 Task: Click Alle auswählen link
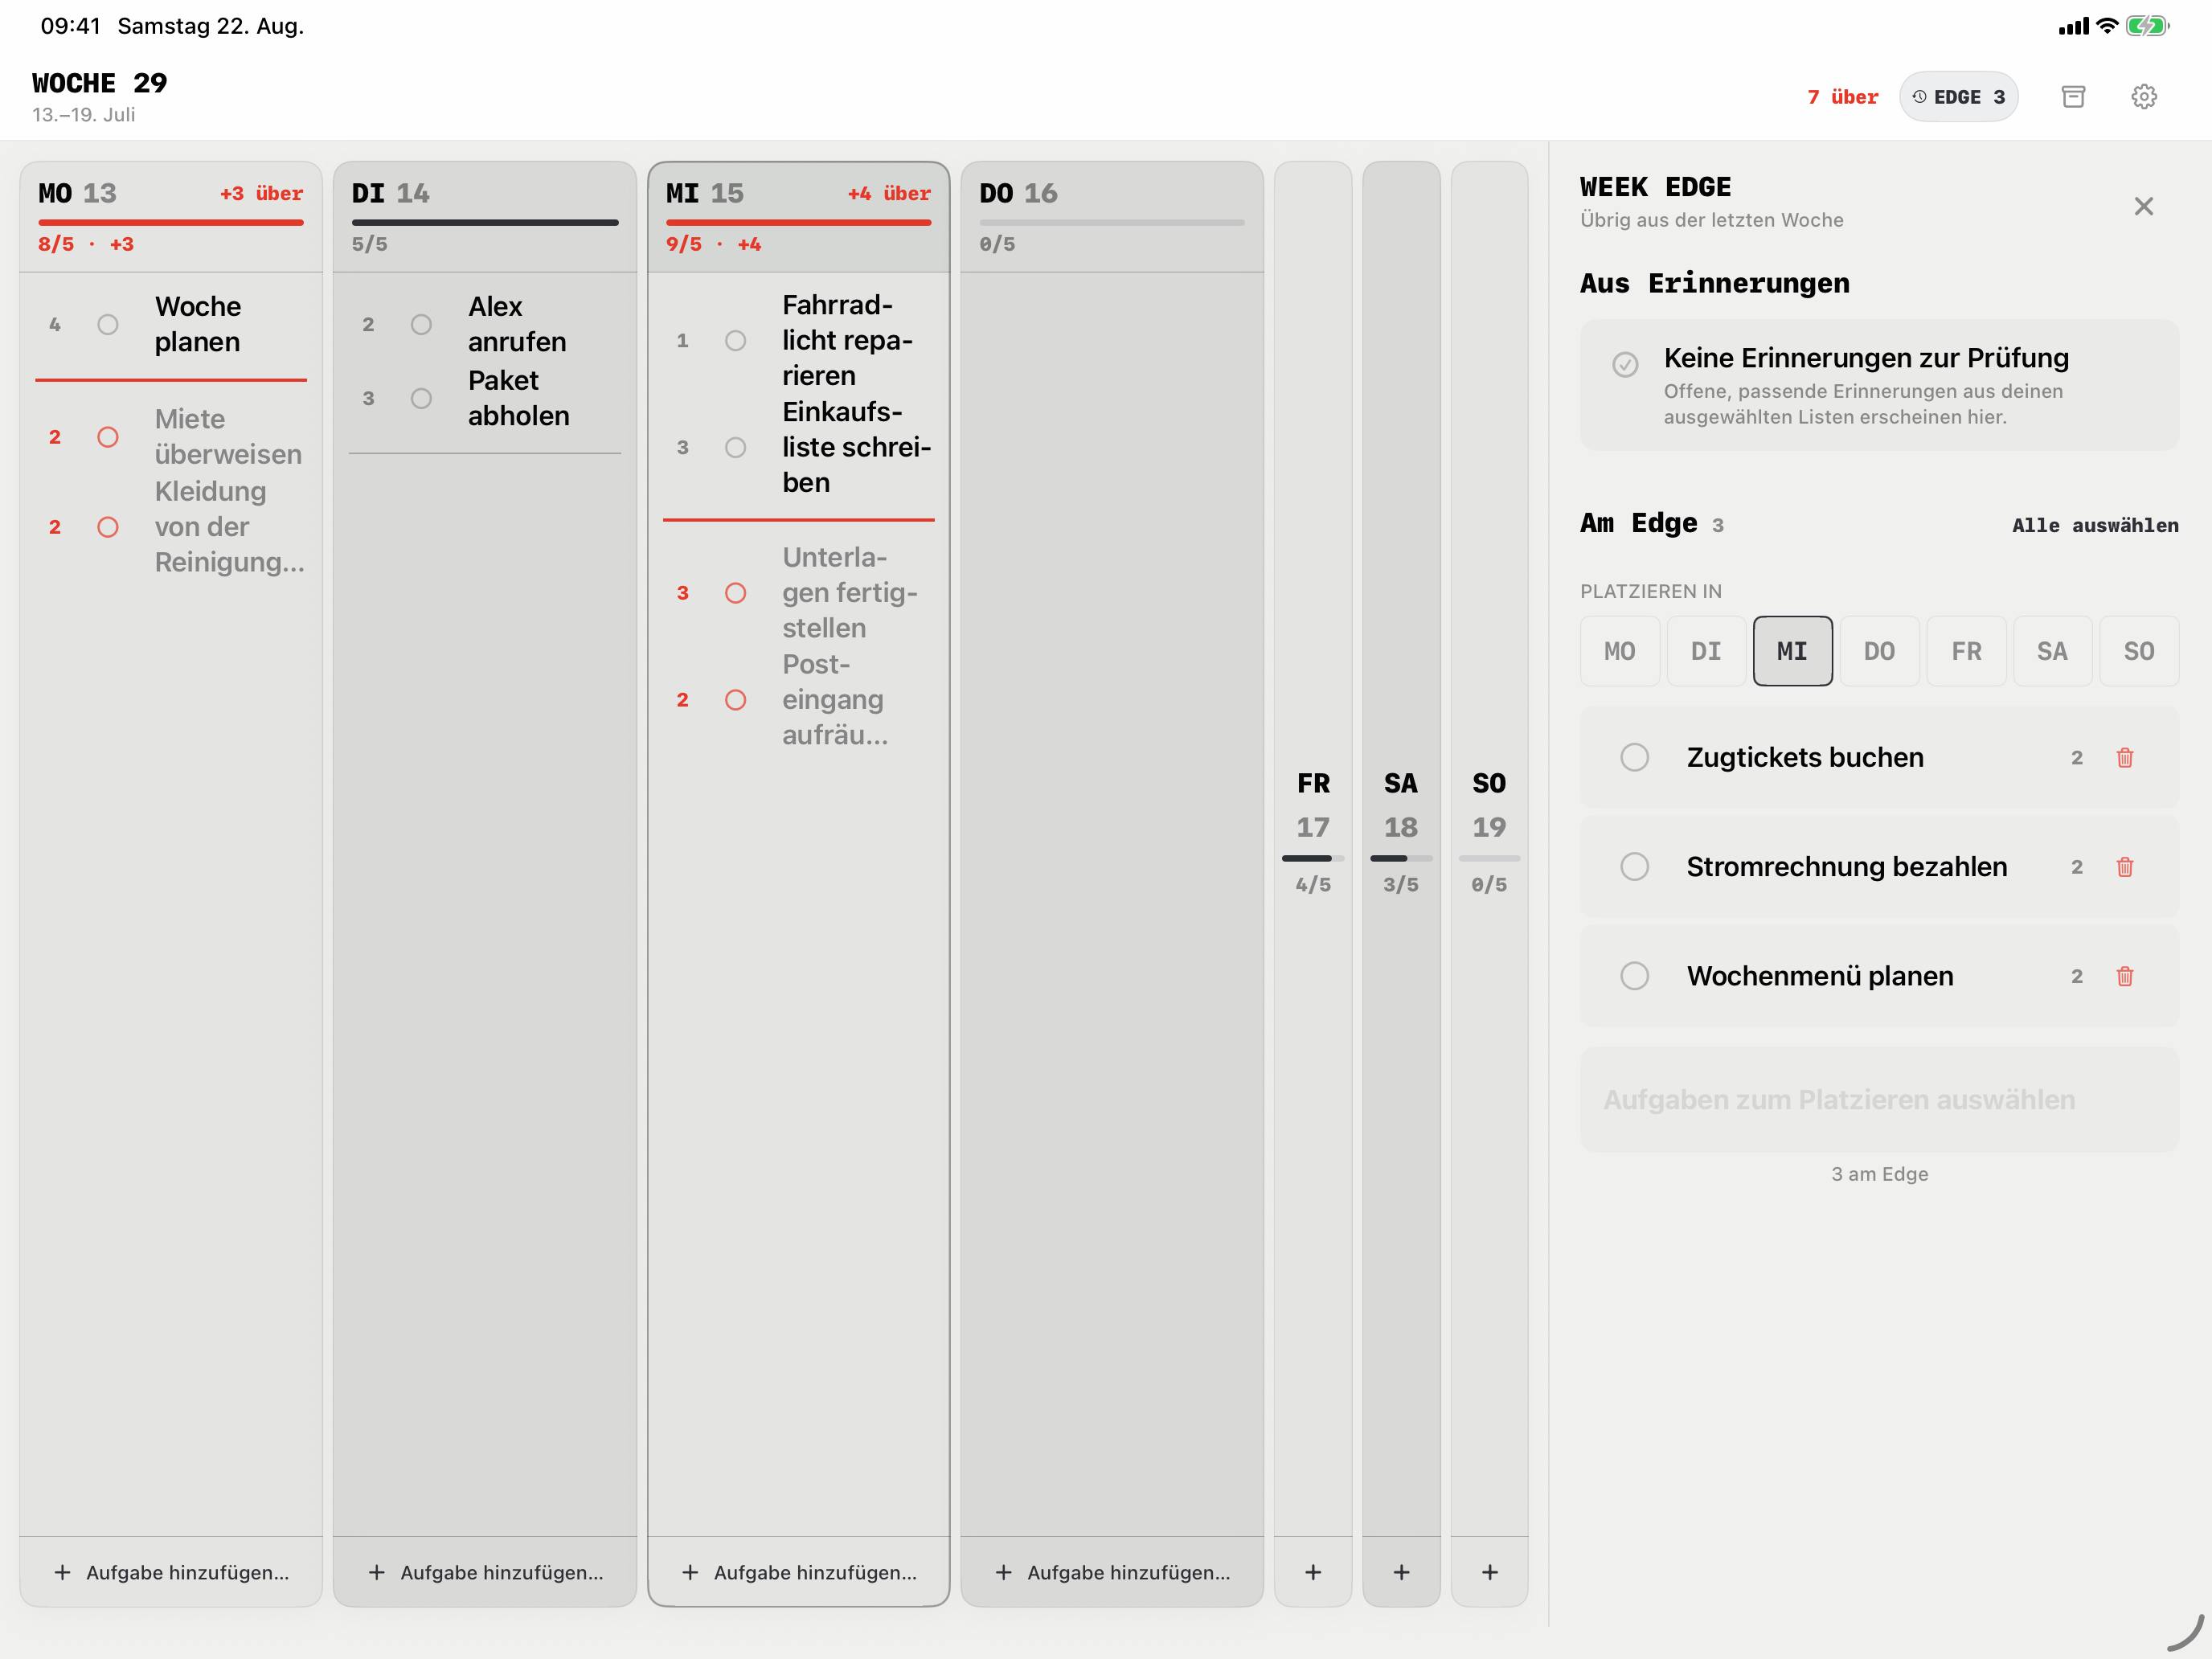2095,525
